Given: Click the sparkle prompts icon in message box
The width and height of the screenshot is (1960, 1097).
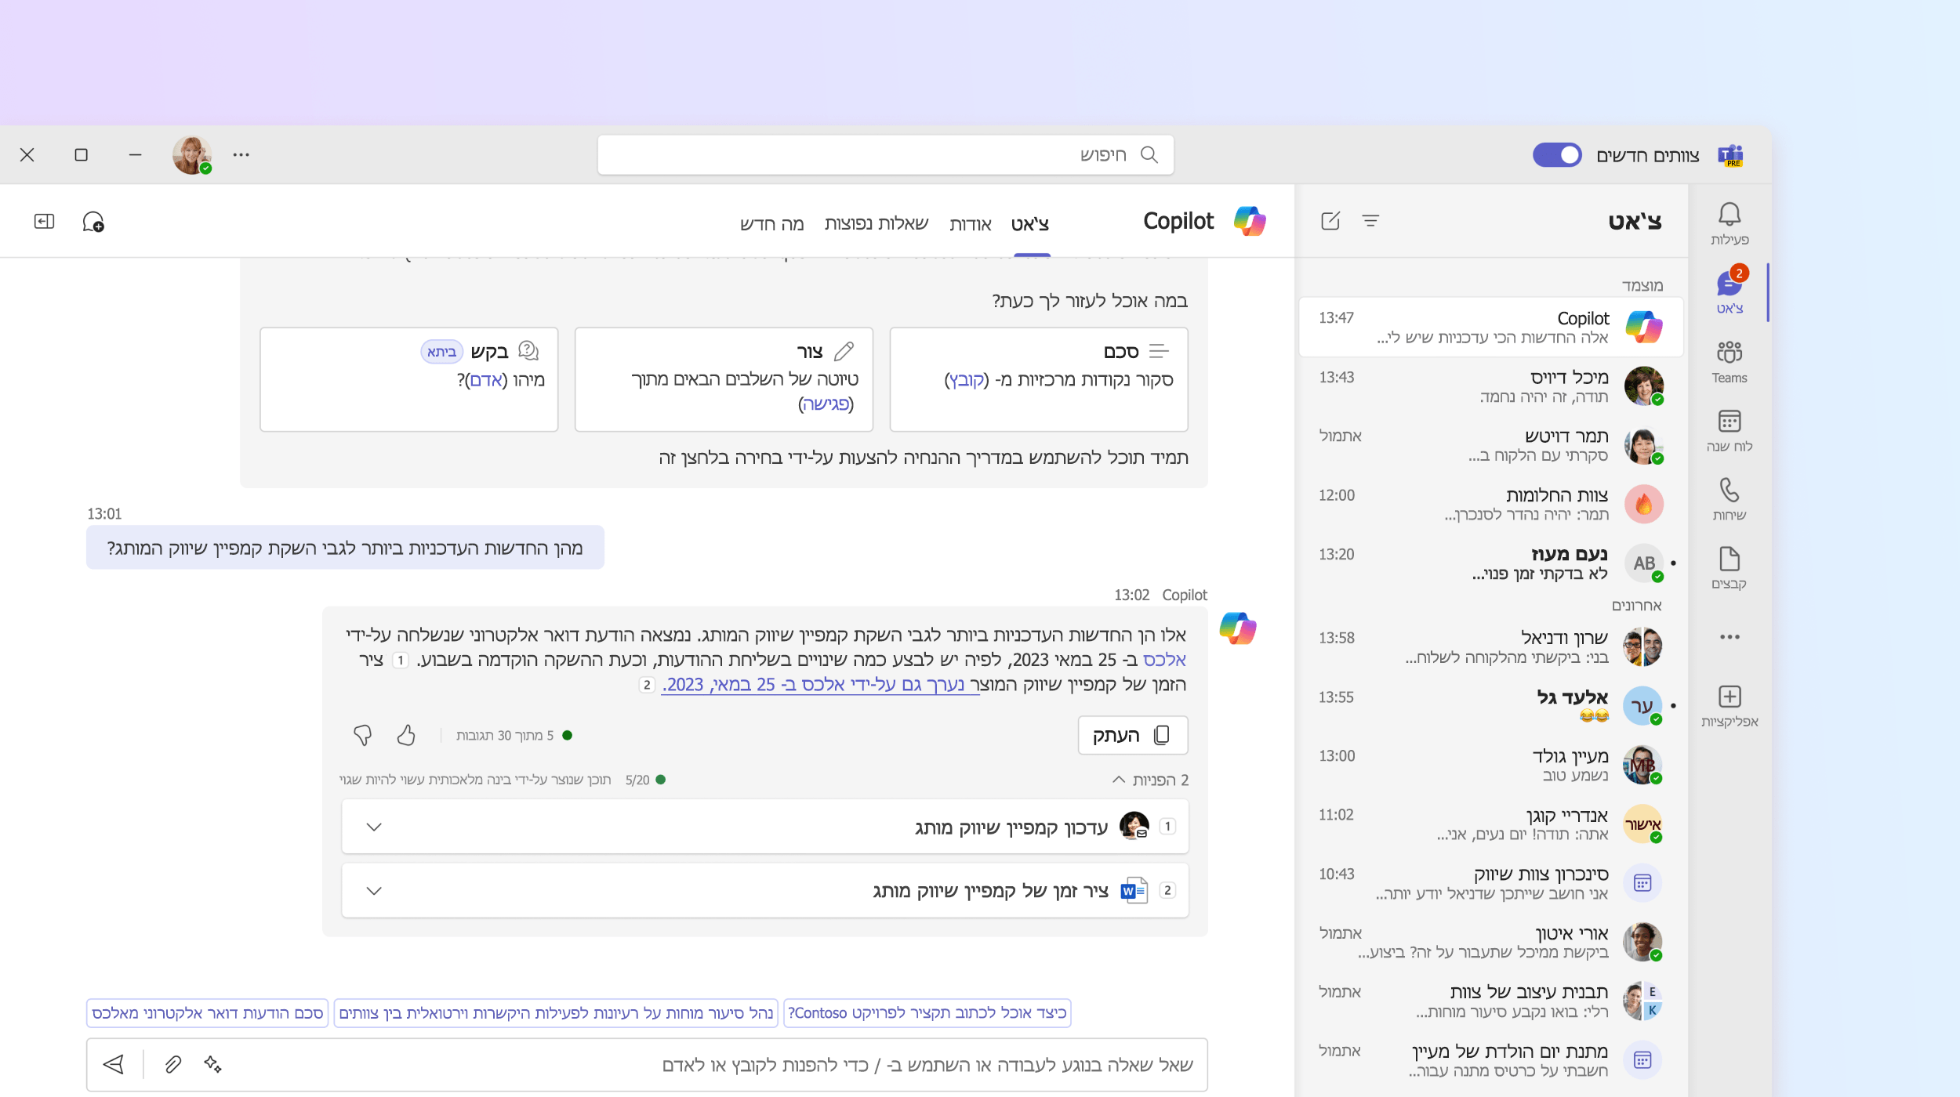Looking at the screenshot, I should [x=212, y=1064].
